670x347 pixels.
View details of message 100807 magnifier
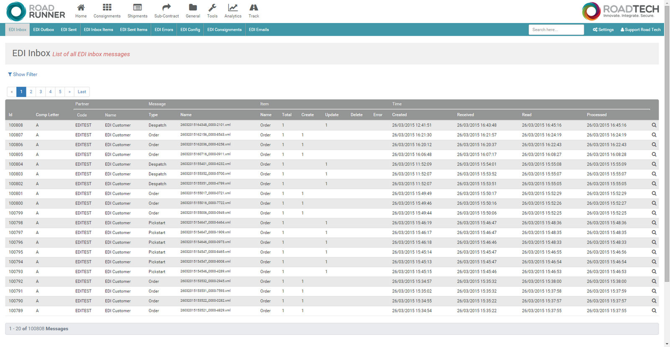tap(654, 135)
